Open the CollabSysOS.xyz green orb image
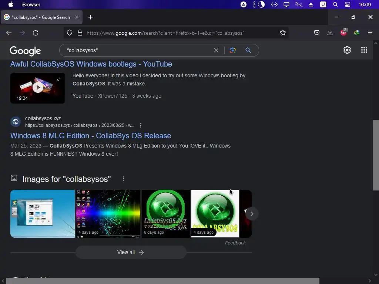Viewport: 379px width, 284px height. [166, 214]
